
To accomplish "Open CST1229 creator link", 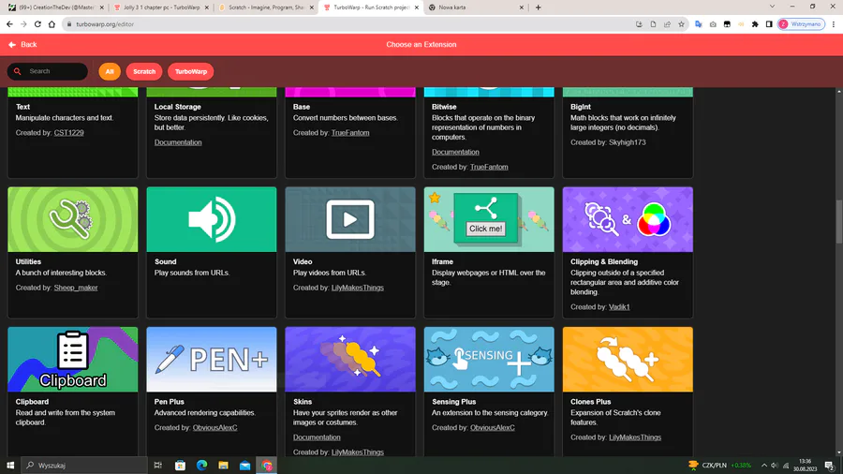I will point(68,133).
